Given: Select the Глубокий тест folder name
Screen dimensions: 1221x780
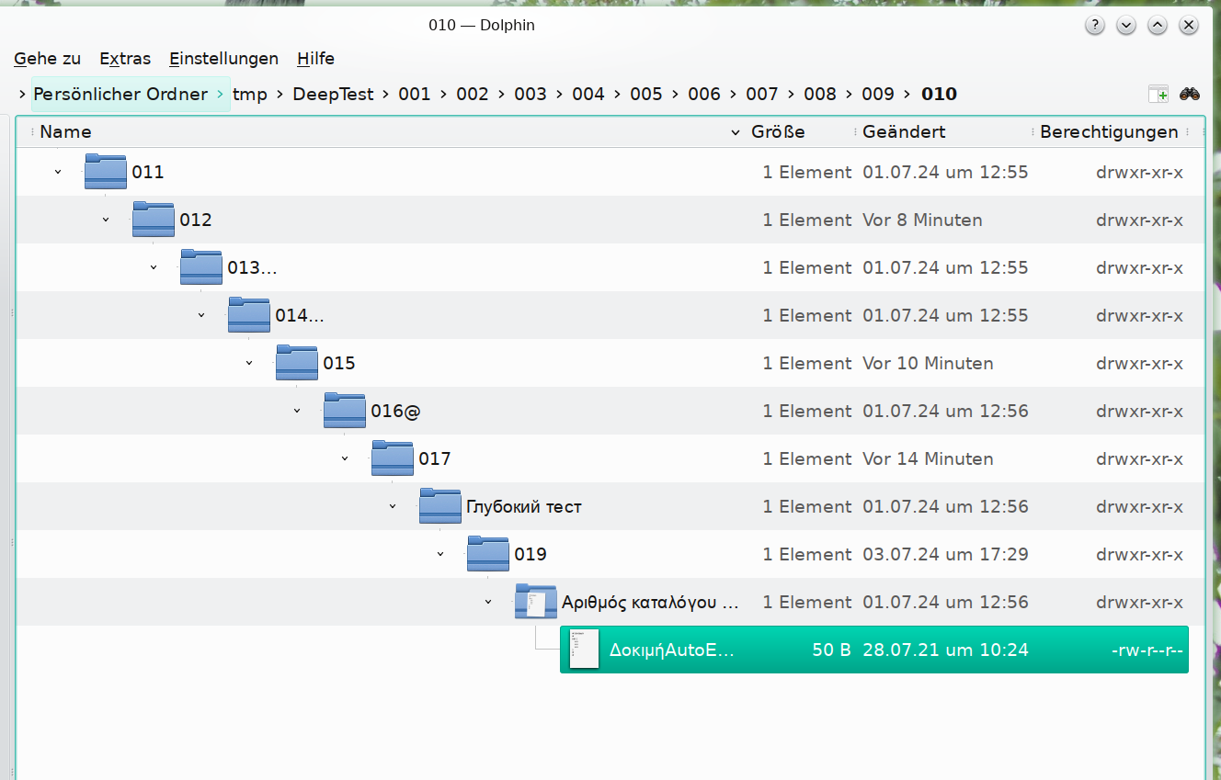Looking at the screenshot, I should (x=524, y=506).
